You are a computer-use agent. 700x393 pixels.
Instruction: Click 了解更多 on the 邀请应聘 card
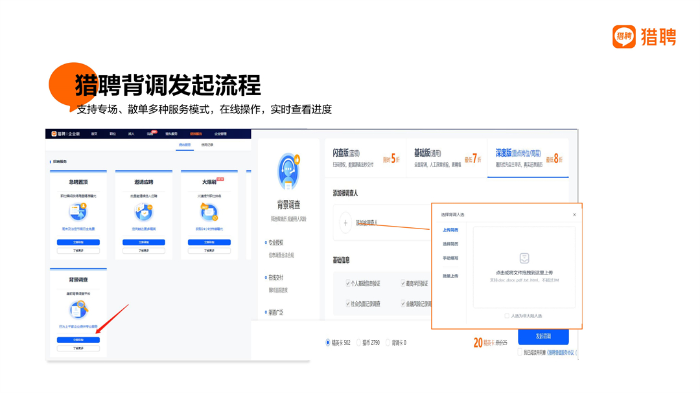click(x=144, y=251)
